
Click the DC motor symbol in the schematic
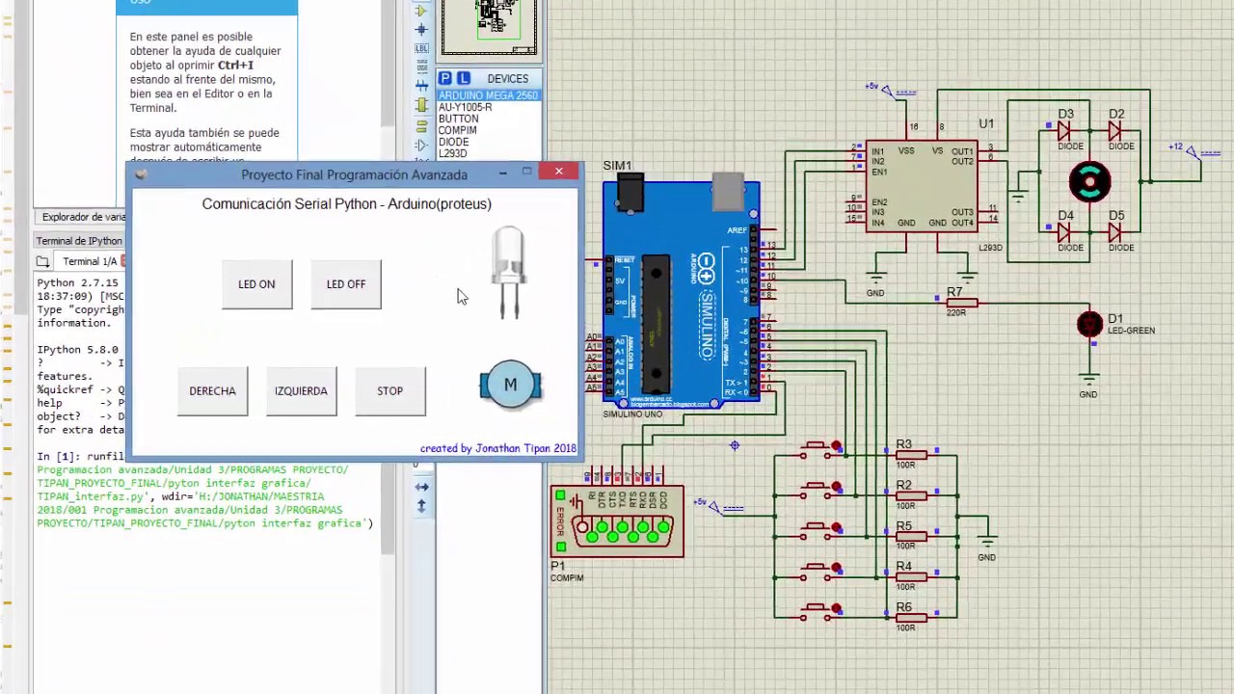(x=1089, y=182)
